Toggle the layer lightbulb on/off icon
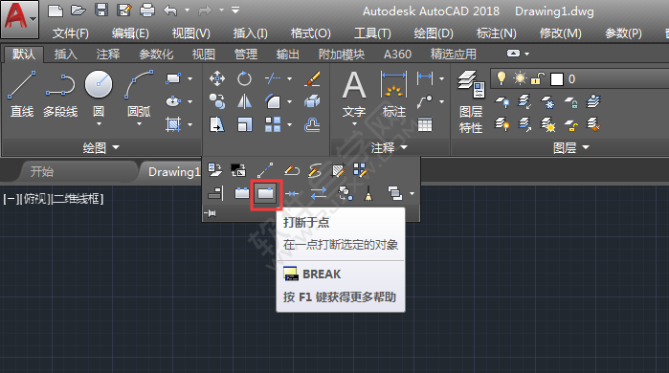The image size is (669, 373). [x=502, y=78]
